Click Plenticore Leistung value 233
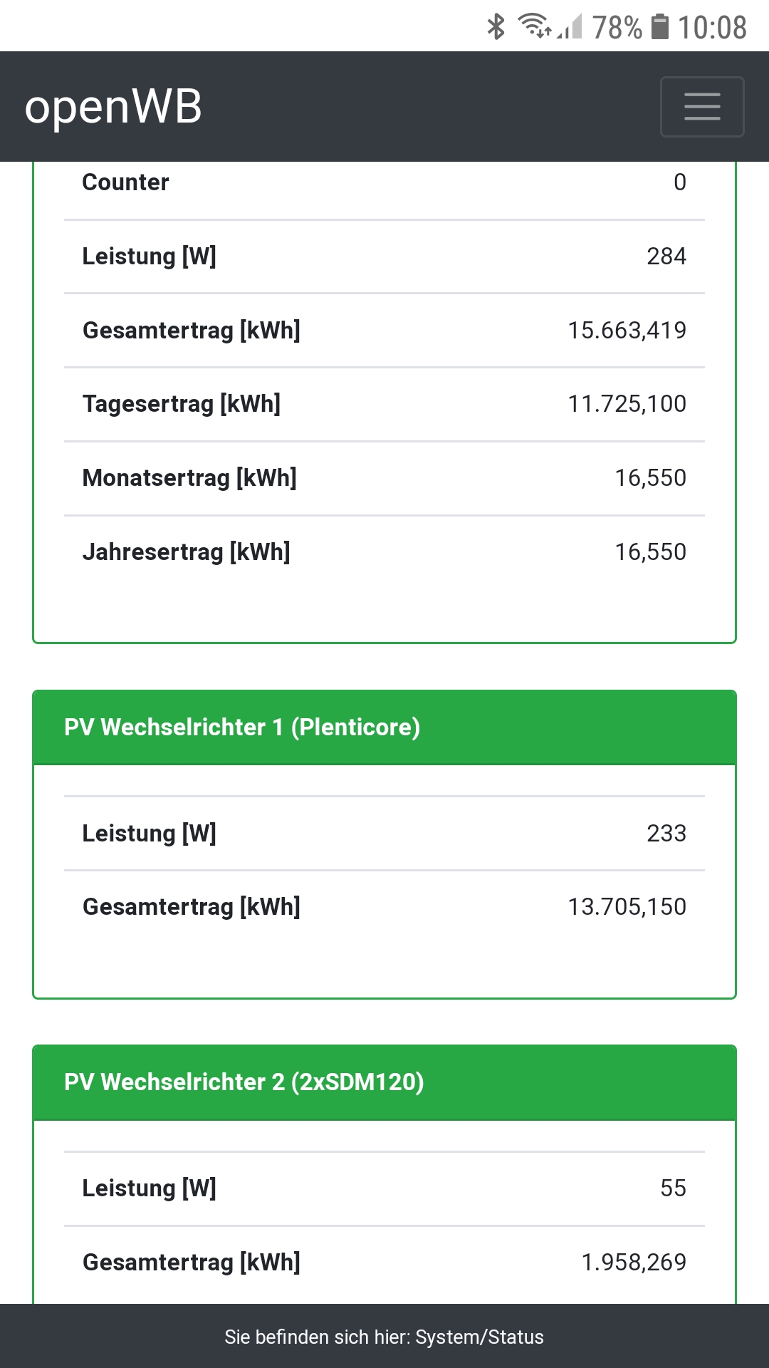 coord(666,834)
